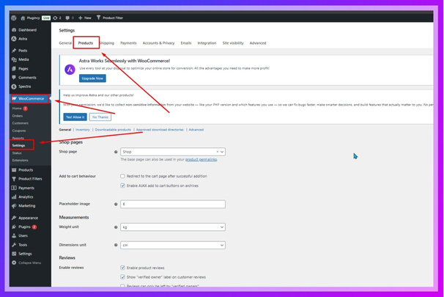
Task: Open Approved download directories link
Action: click(160, 130)
